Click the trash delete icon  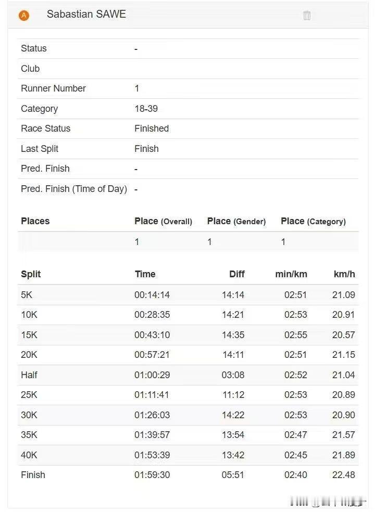307,16
